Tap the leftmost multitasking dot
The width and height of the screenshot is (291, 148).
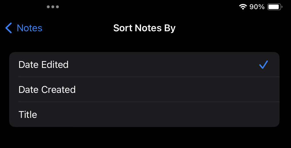pyautogui.click(x=48, y=7)
